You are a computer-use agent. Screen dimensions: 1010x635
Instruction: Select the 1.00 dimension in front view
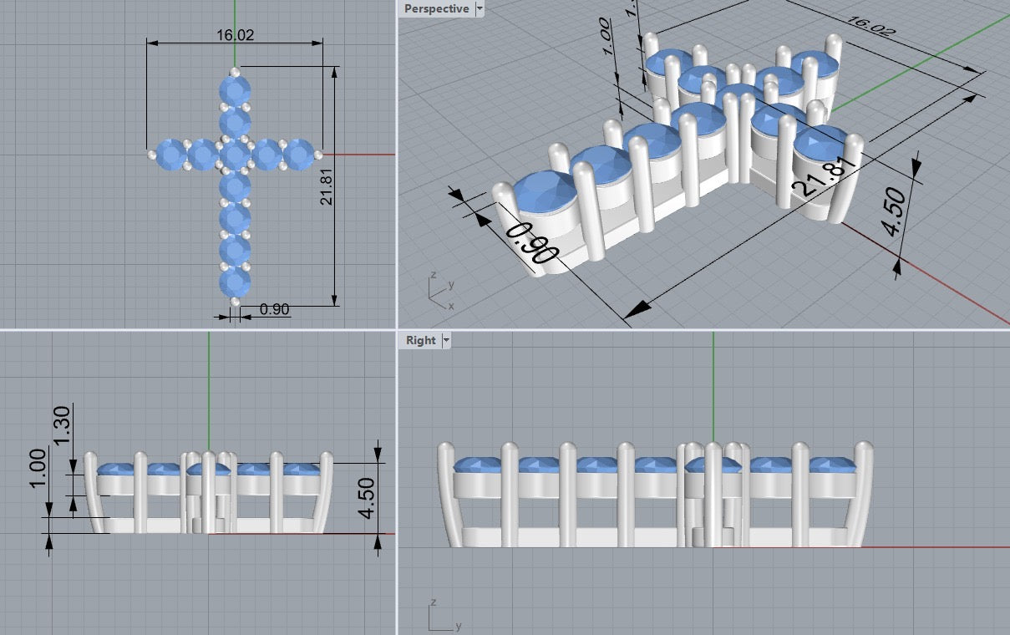tap(38, 470)
